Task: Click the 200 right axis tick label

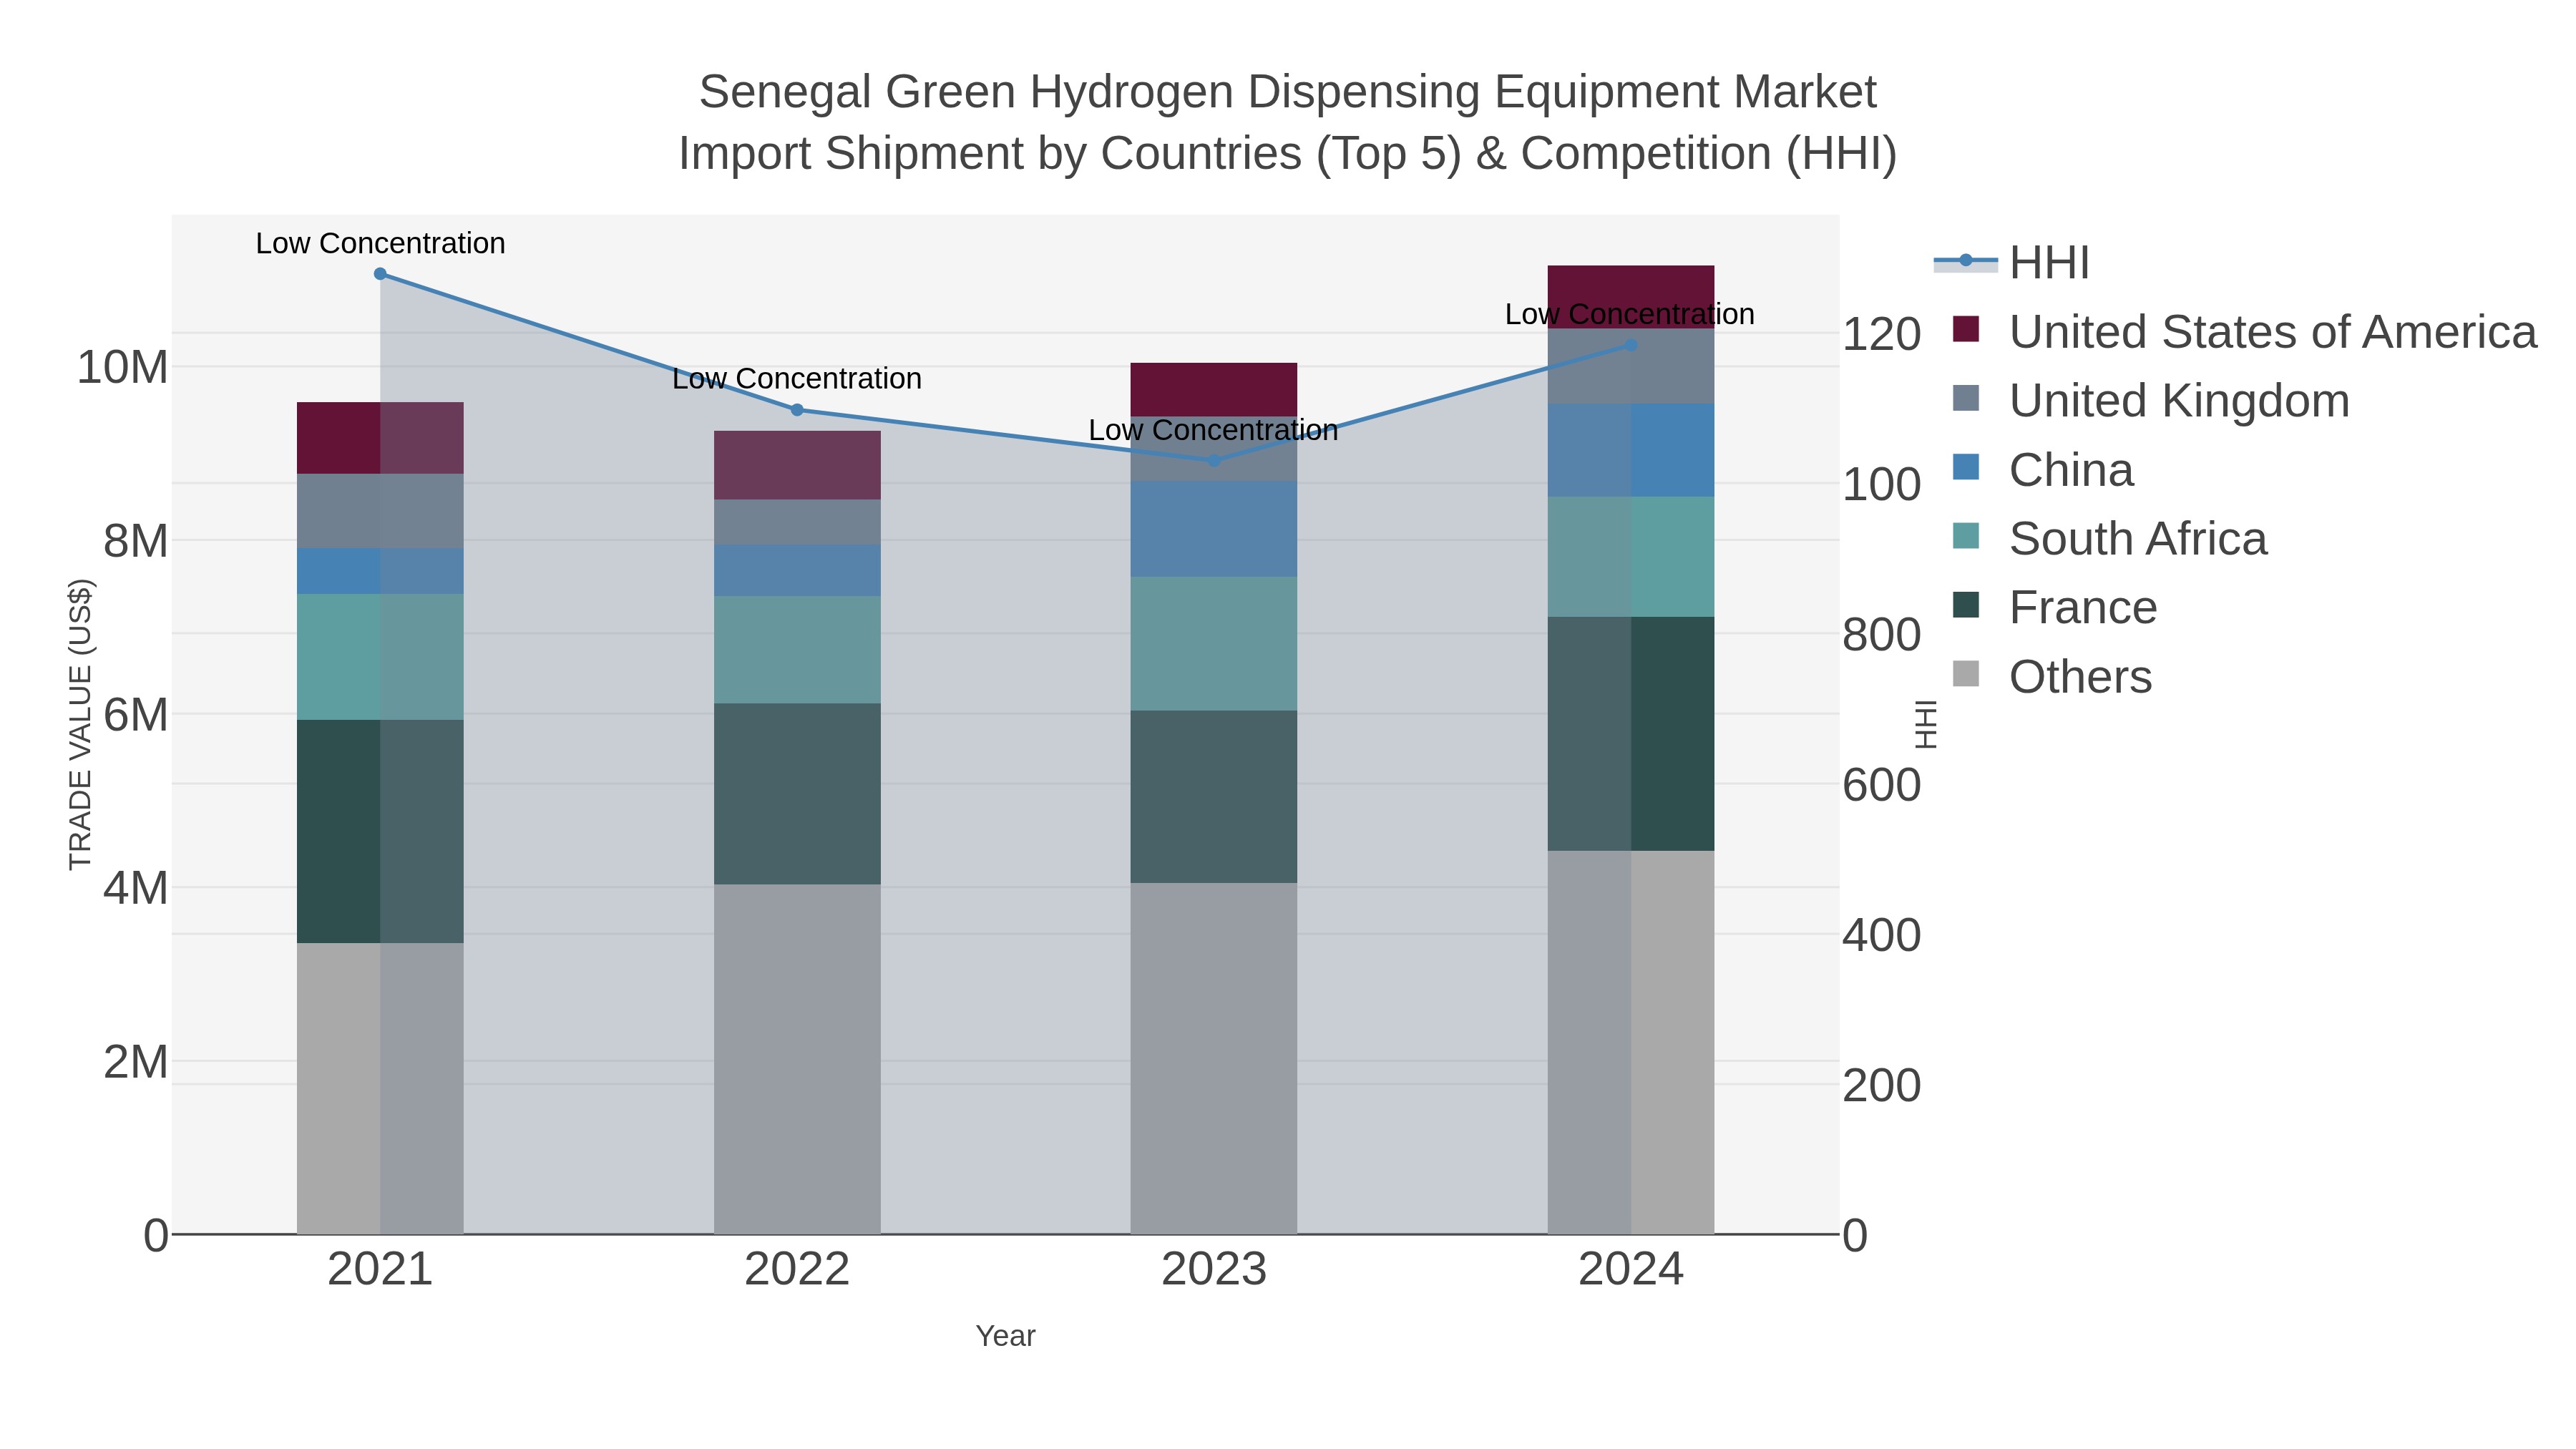Action: (x=1882, y=1085)
